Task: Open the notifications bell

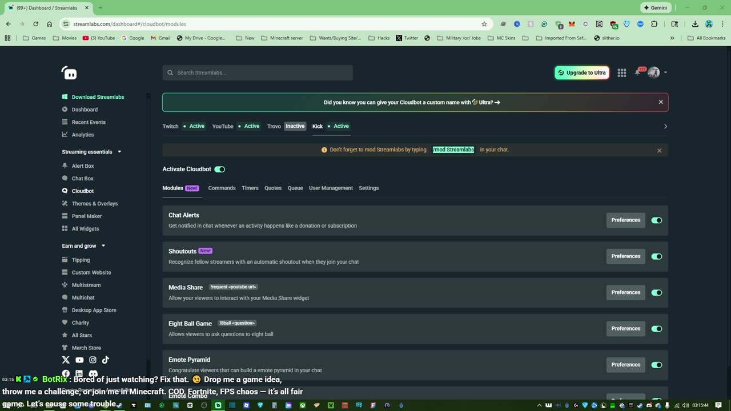Action: pyautogui.click(x=638, y=72)
